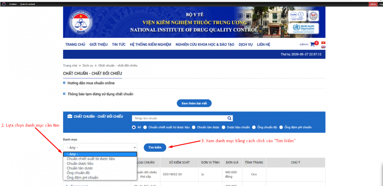Click the red admin button in the top bar
383x186 pixels.
coord(372,4)
